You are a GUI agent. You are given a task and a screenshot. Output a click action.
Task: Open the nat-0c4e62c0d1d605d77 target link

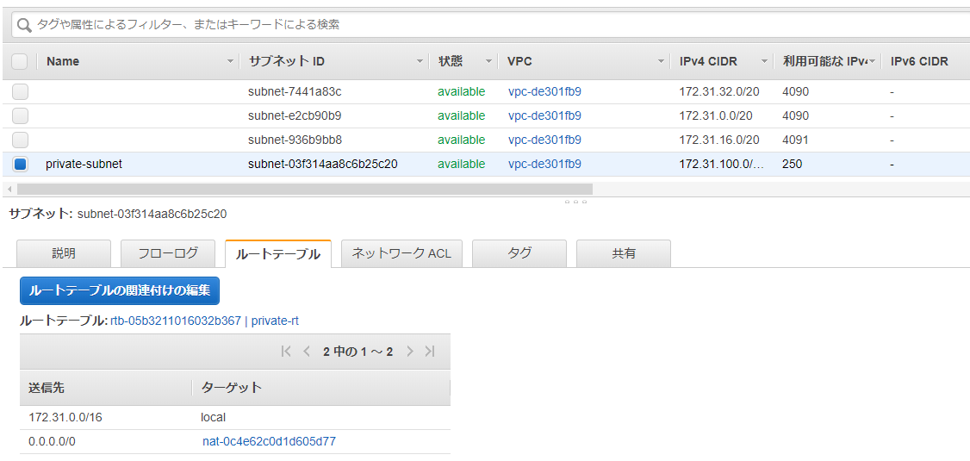tap(269, 442)
